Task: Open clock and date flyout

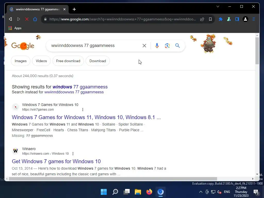Action: point(241,192)
